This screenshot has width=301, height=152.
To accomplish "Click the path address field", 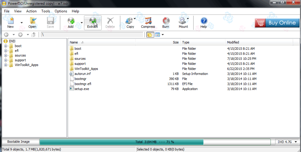I will [92, 35].
